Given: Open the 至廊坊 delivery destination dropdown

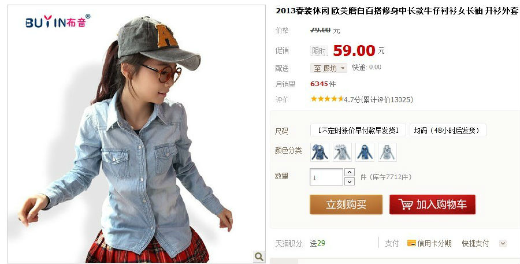Looking at the screenshot, I should (x=329, y=68).
